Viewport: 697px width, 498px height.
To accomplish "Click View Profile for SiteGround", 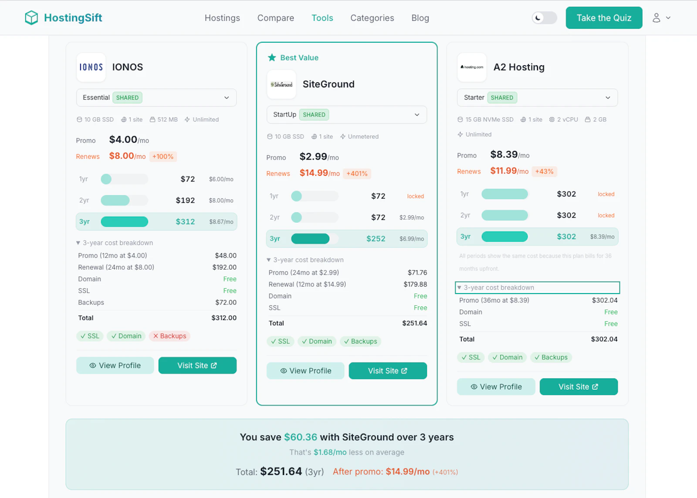I will click(305, 371).
